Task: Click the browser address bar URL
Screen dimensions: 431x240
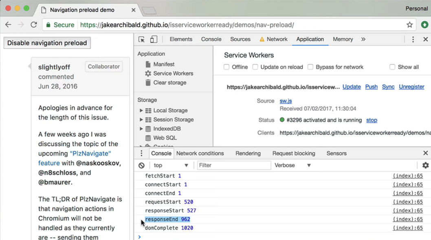Action: 187,25
